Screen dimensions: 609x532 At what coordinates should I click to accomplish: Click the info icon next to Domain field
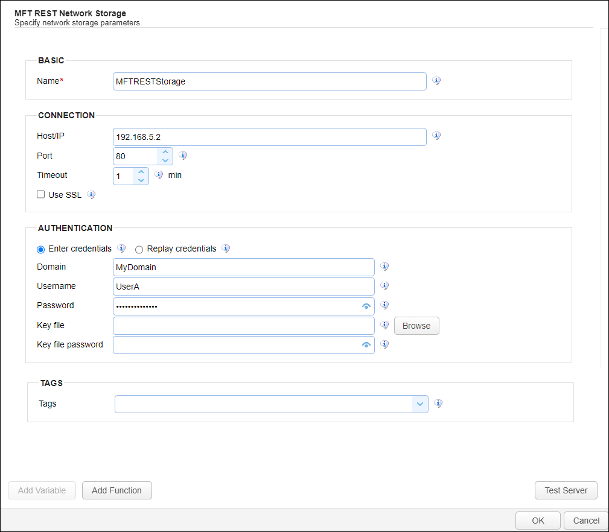click(x=384, y=267)
